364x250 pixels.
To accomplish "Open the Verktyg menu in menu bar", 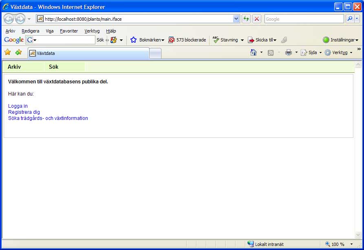I will coord(92,31).
